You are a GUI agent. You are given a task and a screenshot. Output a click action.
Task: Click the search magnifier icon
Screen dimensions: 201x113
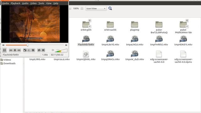tap(110, 8)
